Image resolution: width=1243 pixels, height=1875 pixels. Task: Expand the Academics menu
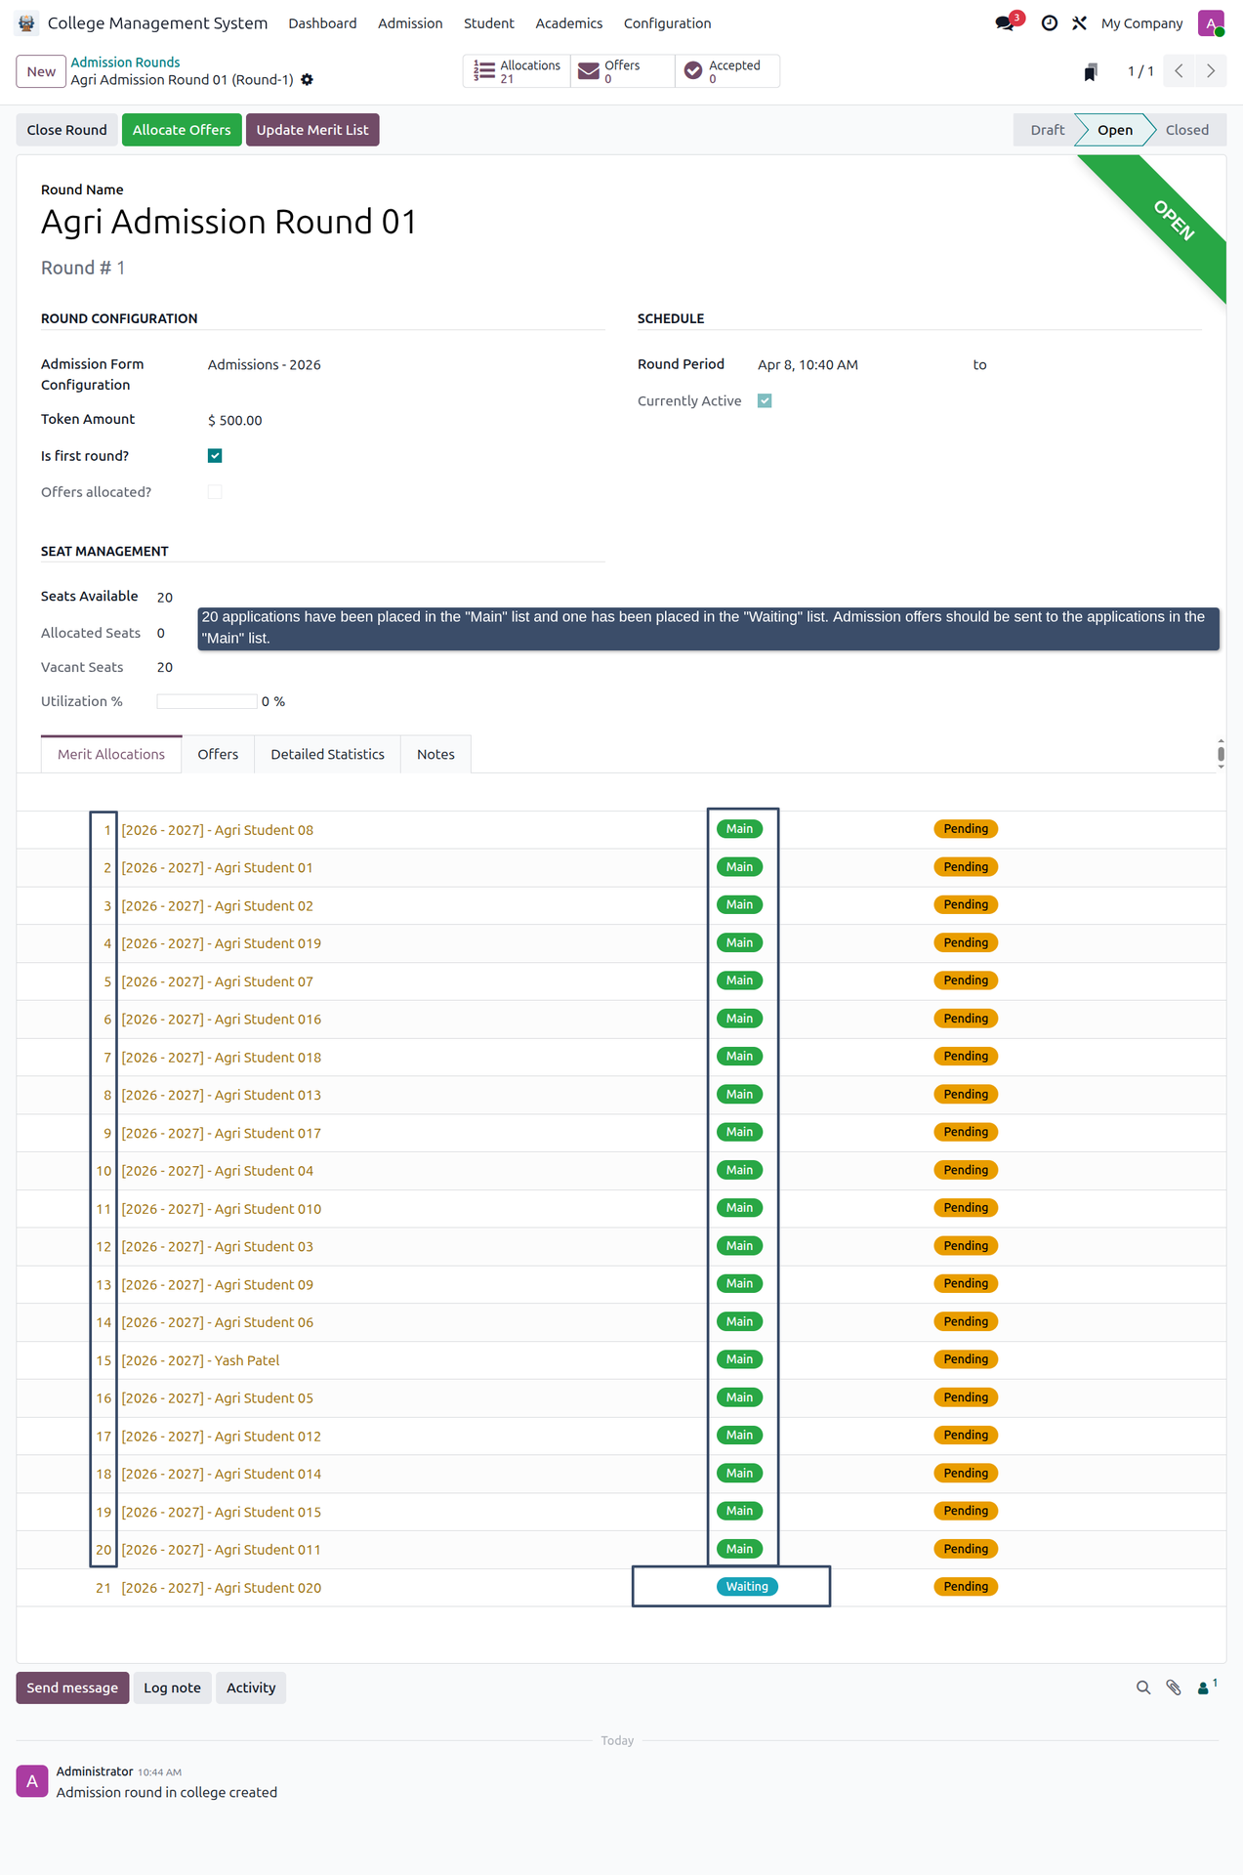pyautogui.click(x=569, y=23)
